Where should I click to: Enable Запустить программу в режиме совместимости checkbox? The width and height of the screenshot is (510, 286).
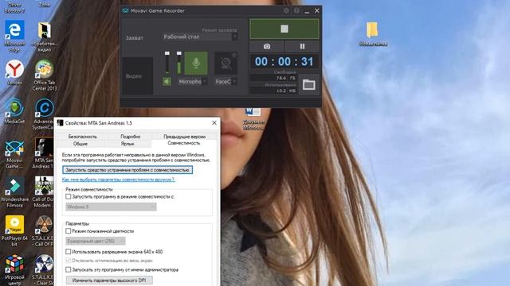(69, 196)
